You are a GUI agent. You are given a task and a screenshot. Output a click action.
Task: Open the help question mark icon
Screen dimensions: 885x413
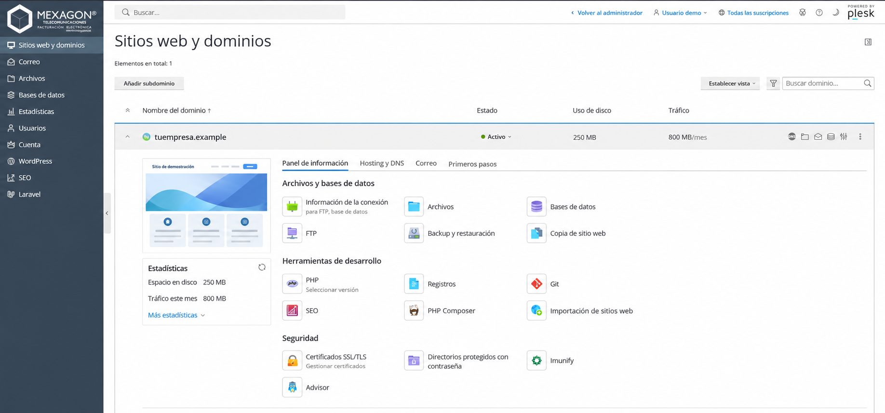tap(819, 13)
